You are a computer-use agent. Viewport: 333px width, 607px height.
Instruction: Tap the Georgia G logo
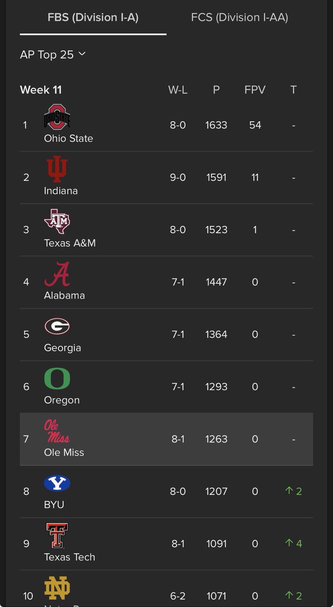click(57, 326)
